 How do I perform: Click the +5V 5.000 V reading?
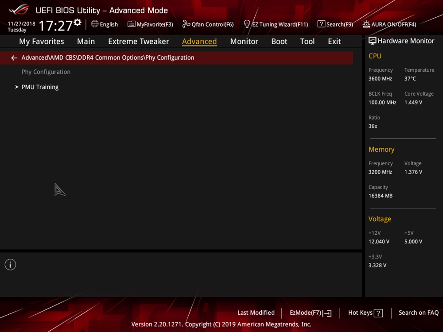tap(413, 242)
